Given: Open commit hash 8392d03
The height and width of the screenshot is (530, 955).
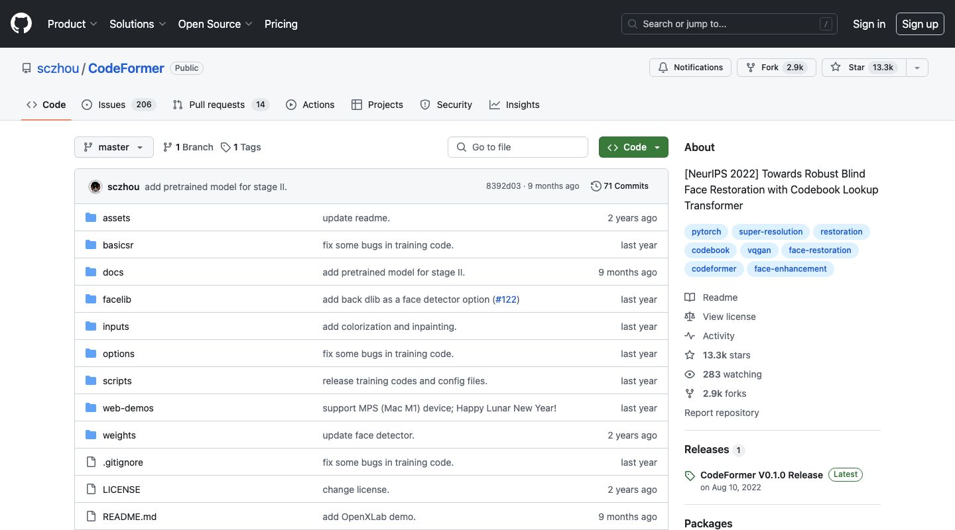Looking at the screenshot, I should tap(503, 186).
